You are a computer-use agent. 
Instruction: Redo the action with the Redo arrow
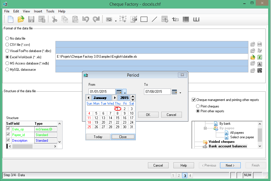[x=96, y=19]
